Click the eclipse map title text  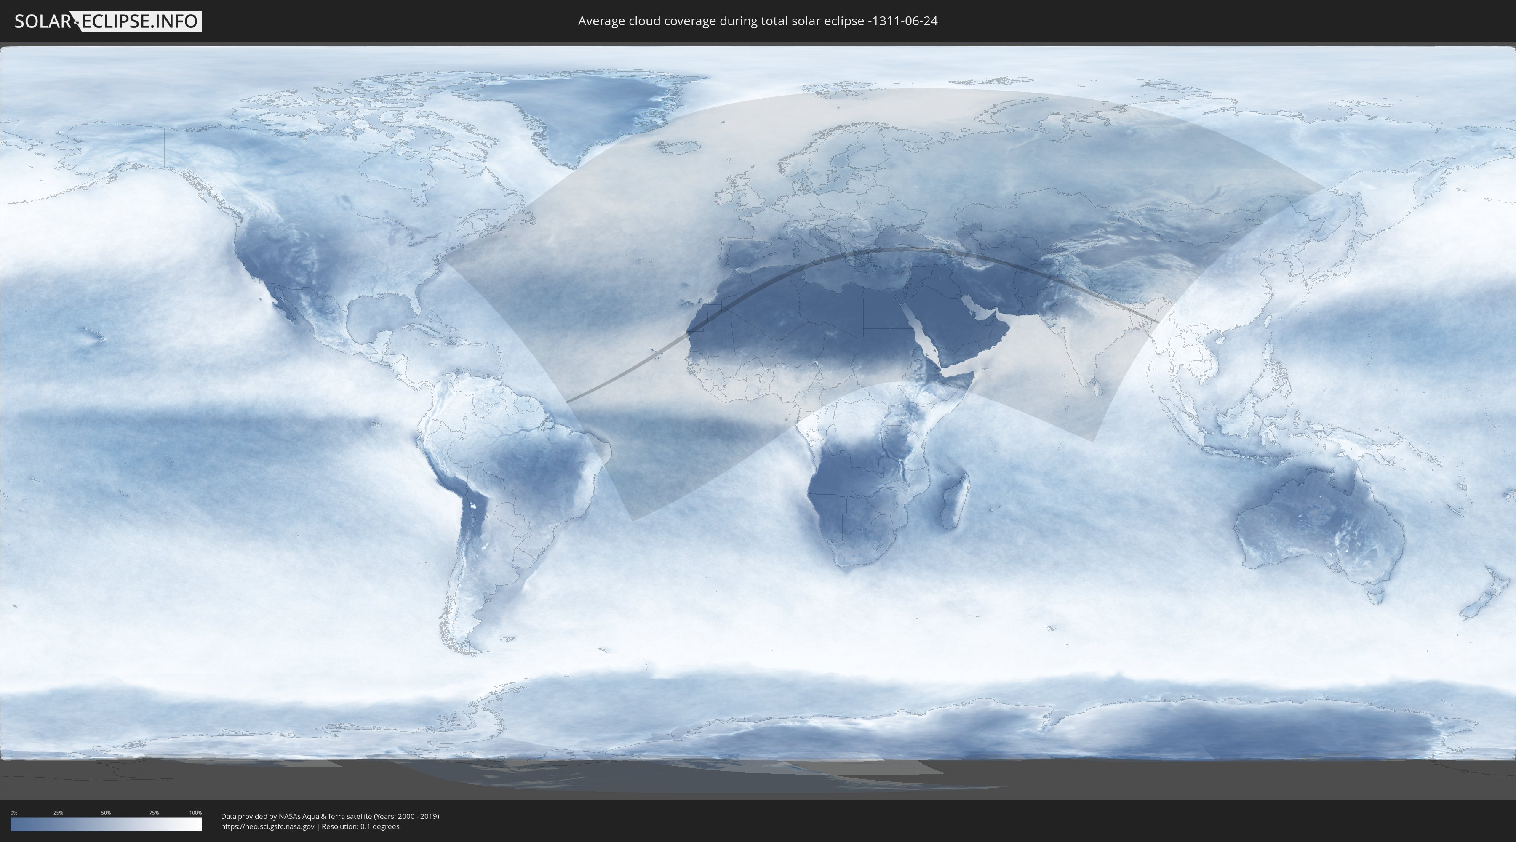tap(758, 21)
